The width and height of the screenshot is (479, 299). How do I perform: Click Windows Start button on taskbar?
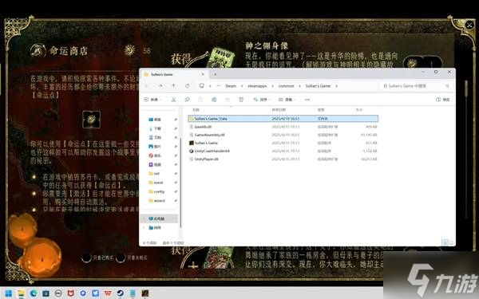coord(9,293)
